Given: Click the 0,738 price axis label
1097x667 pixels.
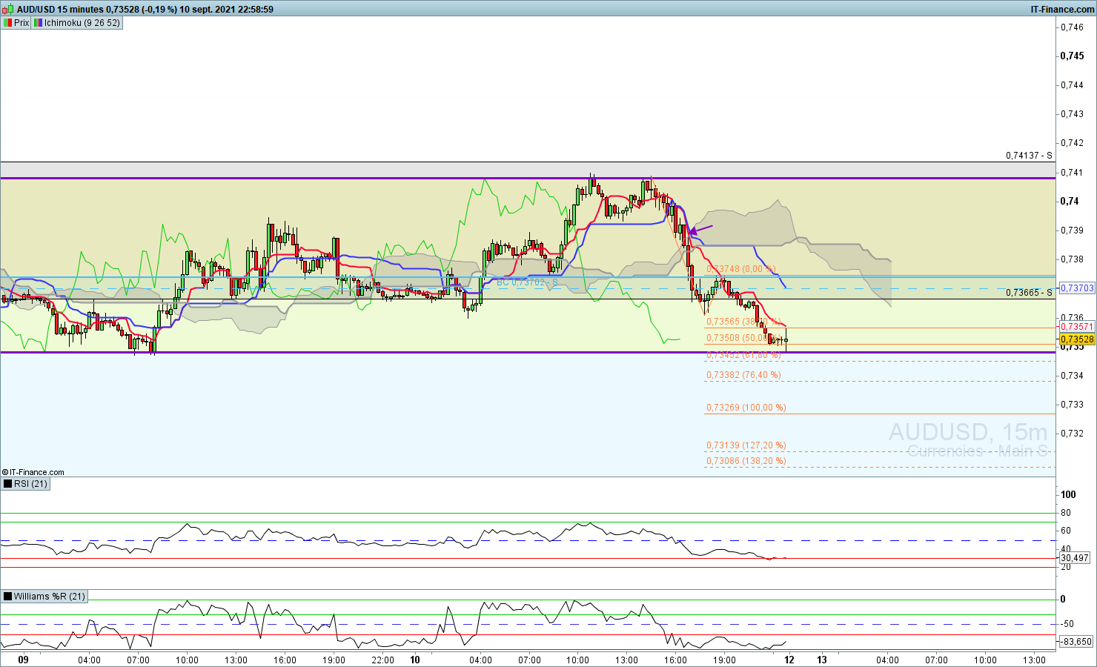Looking at the screenshot, I should [x=1072, y=259].
